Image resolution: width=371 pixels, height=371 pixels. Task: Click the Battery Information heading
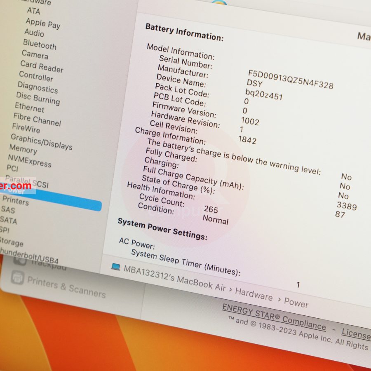185,32
